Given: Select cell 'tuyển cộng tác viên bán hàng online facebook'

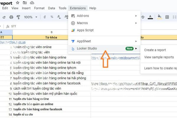Looking at the screenshot, I should tap(52, 83).
